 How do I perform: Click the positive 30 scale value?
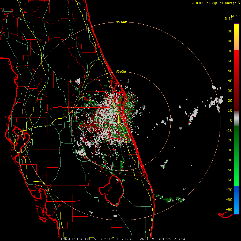click(230, 91)
